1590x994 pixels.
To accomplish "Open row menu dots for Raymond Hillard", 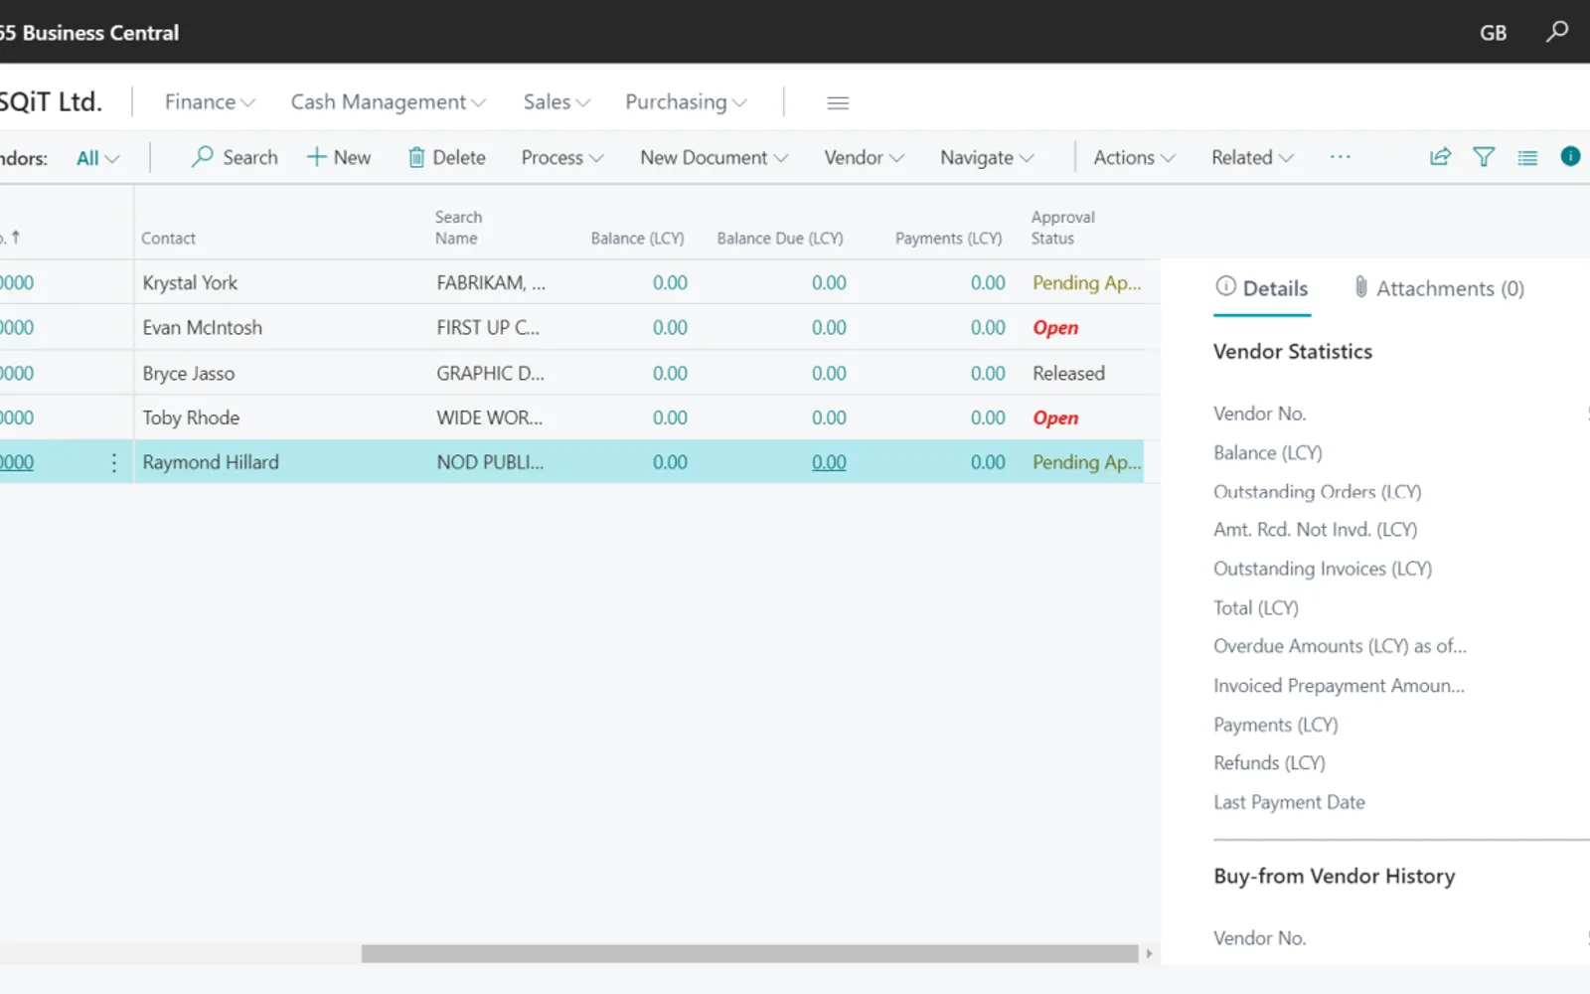I will pos(114,462).
